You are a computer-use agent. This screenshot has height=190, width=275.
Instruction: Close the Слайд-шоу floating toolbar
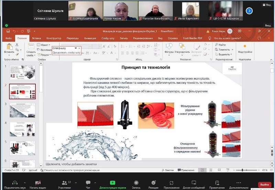click(79, 48)
